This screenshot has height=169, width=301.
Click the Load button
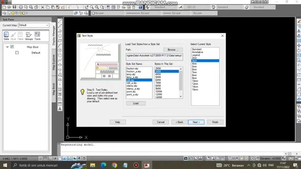(136, 103)
